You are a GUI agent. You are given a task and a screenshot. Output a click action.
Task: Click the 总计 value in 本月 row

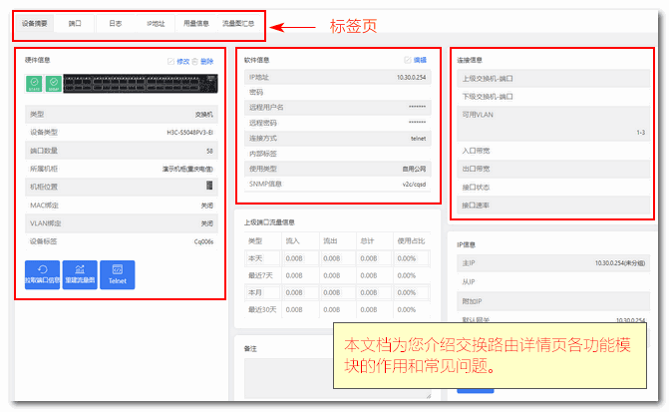click(x=369, y=293)
